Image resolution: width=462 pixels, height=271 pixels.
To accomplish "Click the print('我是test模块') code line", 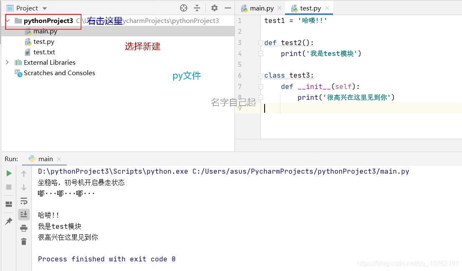I will (x=321, y=53).
